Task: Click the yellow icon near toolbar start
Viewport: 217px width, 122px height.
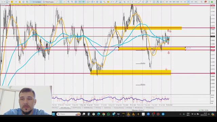Action: tap(12, 2)
